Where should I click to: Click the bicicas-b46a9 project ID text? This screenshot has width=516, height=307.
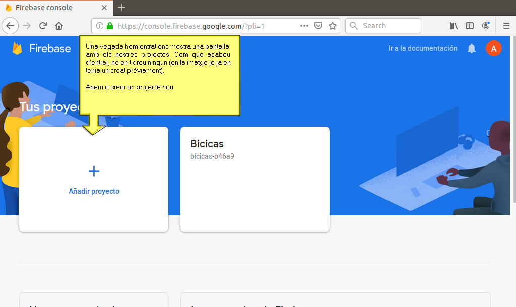click(x=212, y=156)
